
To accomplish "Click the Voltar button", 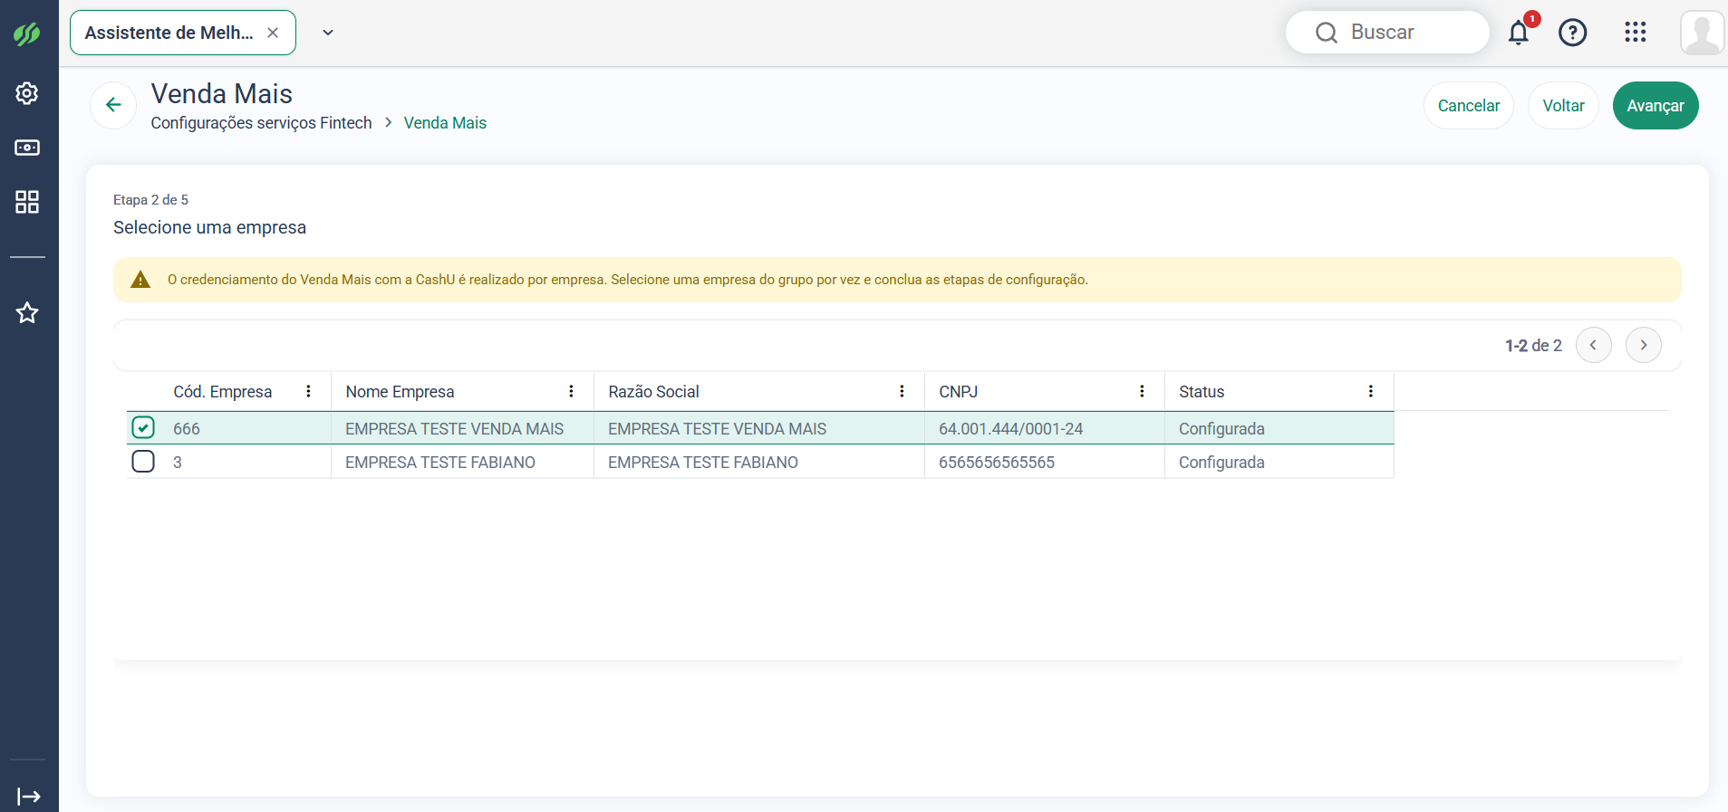I will pos(1563,106).
